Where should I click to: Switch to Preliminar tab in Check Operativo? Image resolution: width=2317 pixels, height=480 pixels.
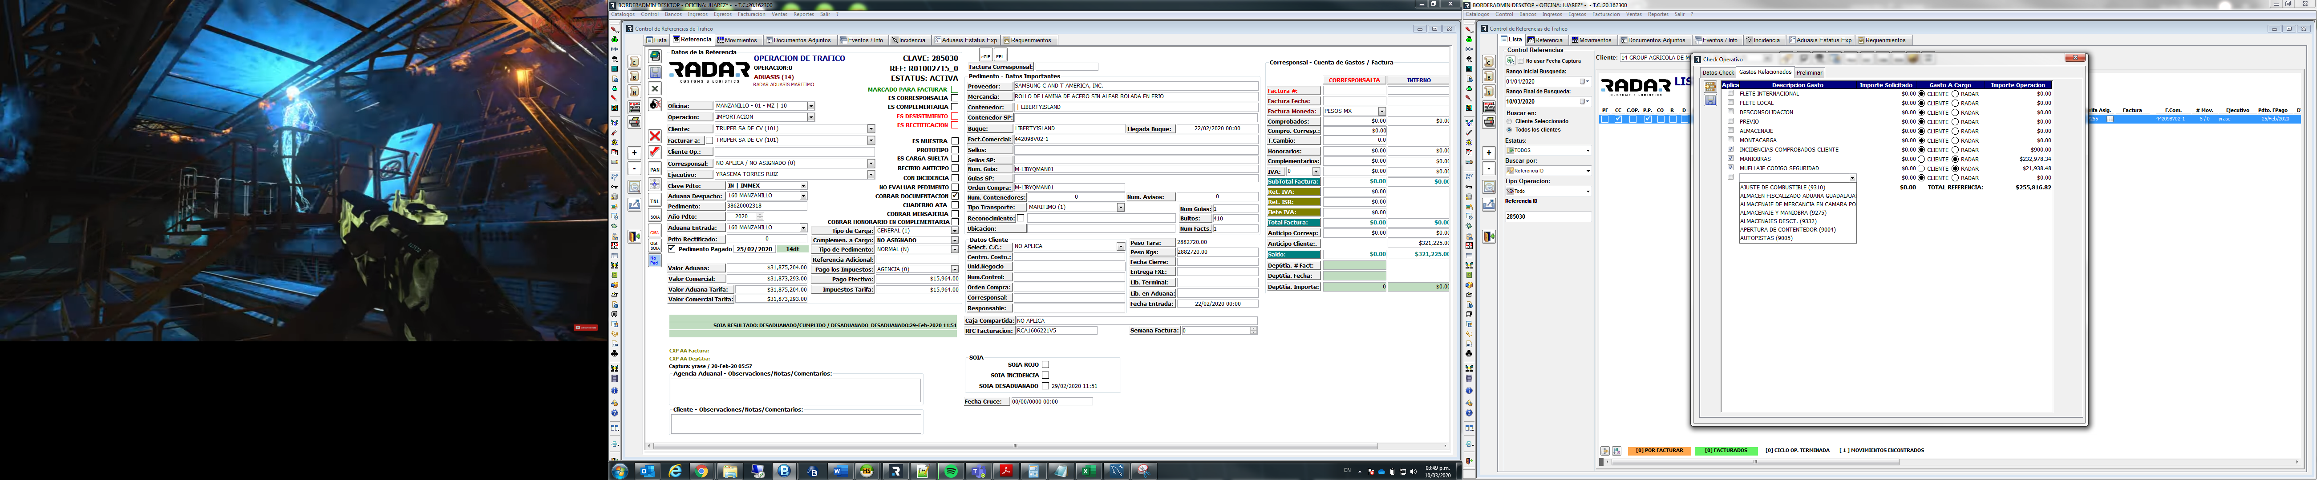pyautogui.click(x=1809, y=73)
